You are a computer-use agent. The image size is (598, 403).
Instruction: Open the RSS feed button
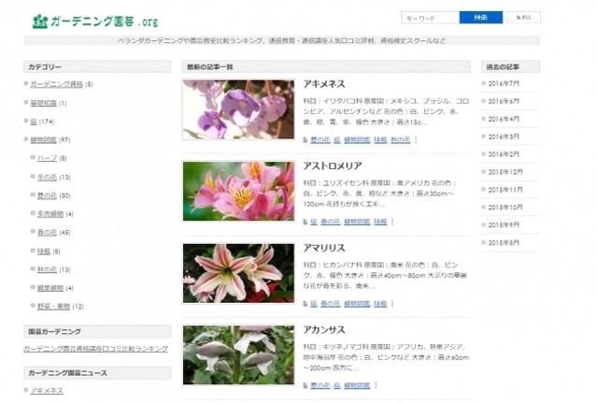pos(523,18)
